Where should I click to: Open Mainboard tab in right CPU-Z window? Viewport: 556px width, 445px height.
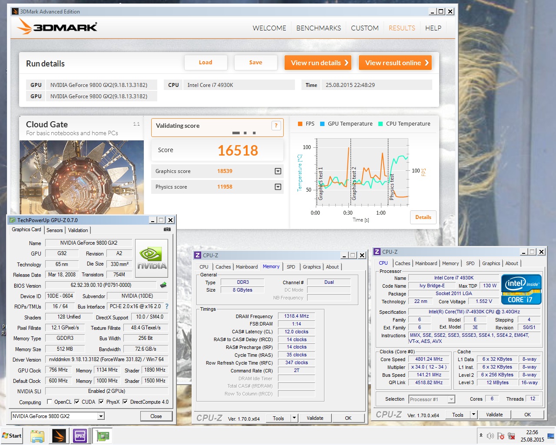[426, 263]
